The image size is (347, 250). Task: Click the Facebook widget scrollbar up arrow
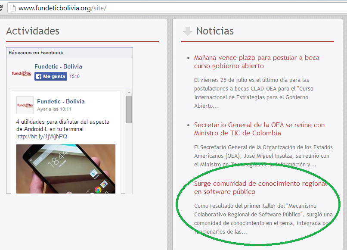[x=129, y=92]
